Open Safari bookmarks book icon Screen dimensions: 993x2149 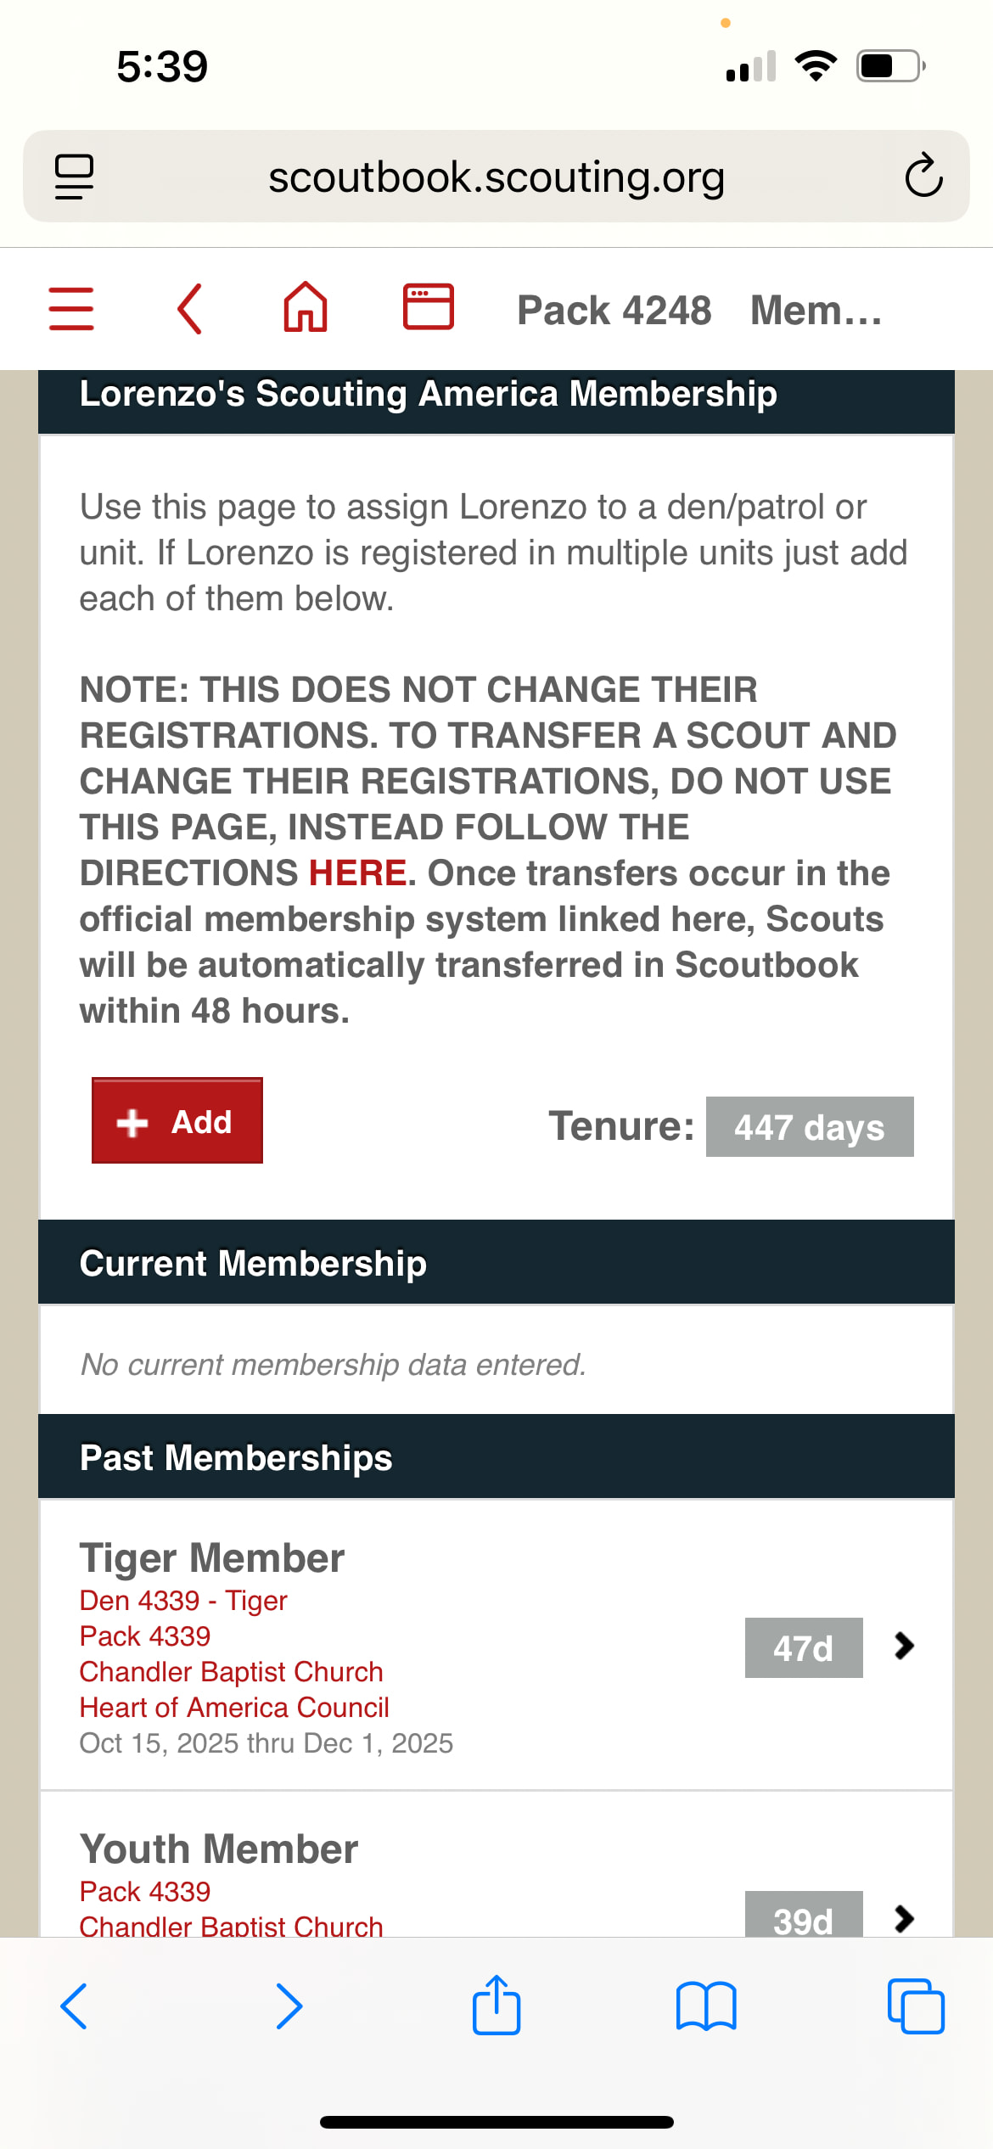point(706,2006)
